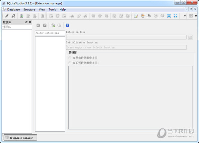
Task: Click the database registration list area
Action: pyautogui.click(x=131, y=98)
